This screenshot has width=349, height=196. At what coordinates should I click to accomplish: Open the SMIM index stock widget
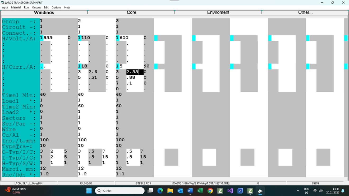(x=16, y=191)
